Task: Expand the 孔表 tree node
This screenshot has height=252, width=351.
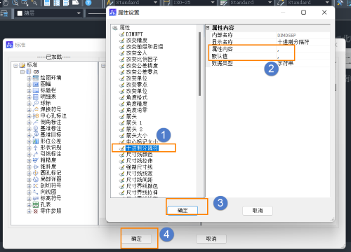Action: [29, 205]
